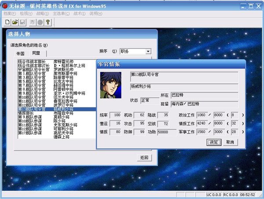Click the 统率 value 100 field
The image size is (264, 199).
tap(115, 115)
